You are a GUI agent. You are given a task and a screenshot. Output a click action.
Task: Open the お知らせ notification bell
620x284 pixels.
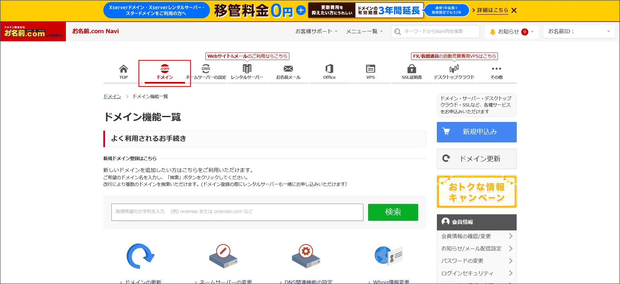coord(493,32)
